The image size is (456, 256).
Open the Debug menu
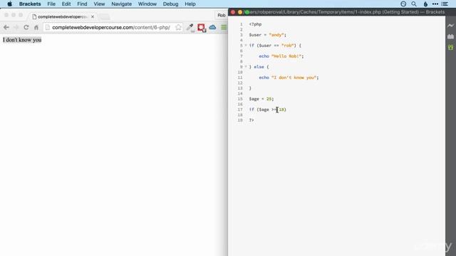click(171, 4)
